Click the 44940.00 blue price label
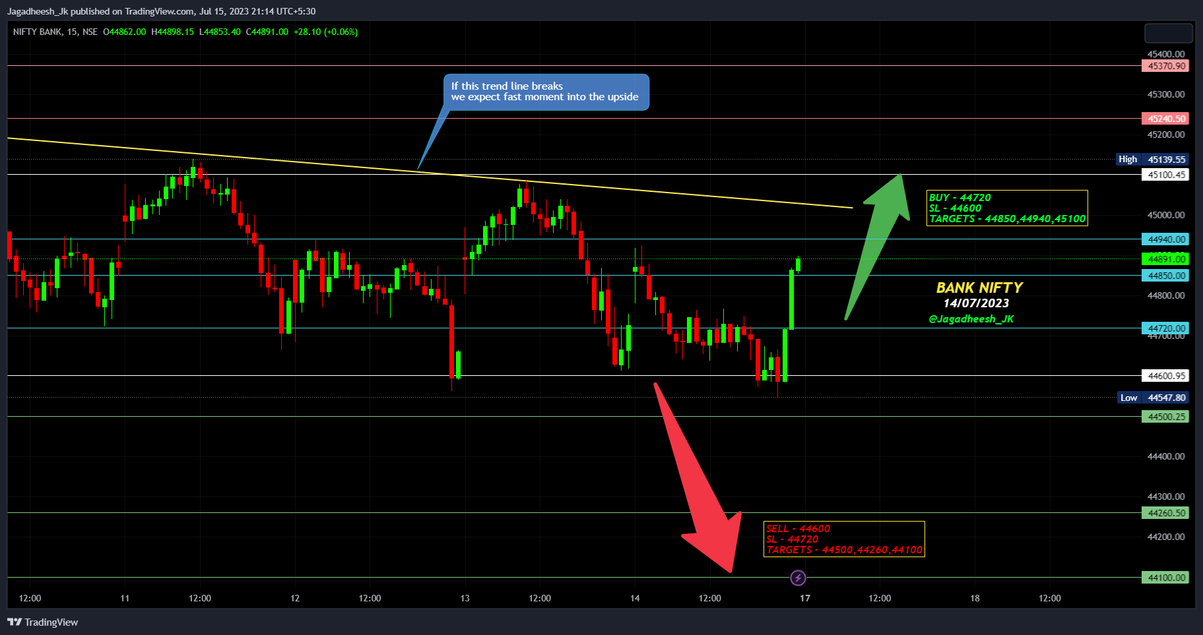Screen dimensions: 1203x635 point(1165,239)
